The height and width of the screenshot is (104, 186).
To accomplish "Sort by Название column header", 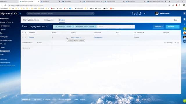I will coord(32,33).
